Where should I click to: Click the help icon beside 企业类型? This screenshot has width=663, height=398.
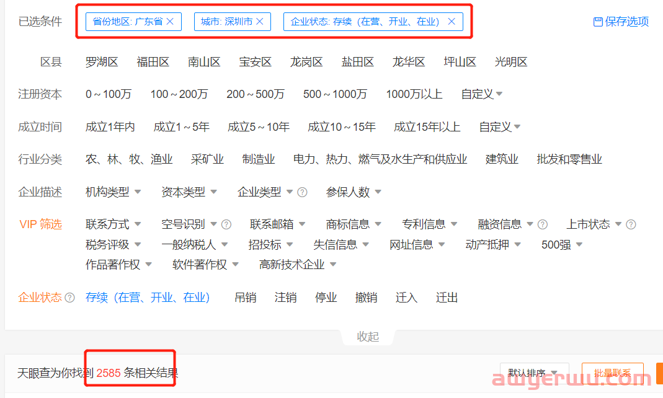302,192
